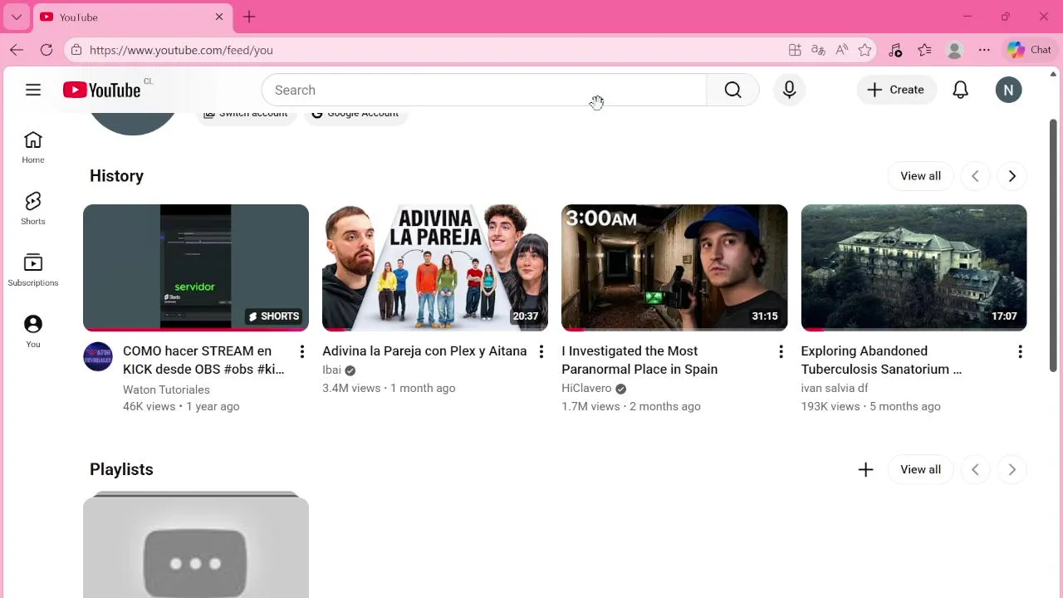Click the Create button

click(x=896, y=90)
